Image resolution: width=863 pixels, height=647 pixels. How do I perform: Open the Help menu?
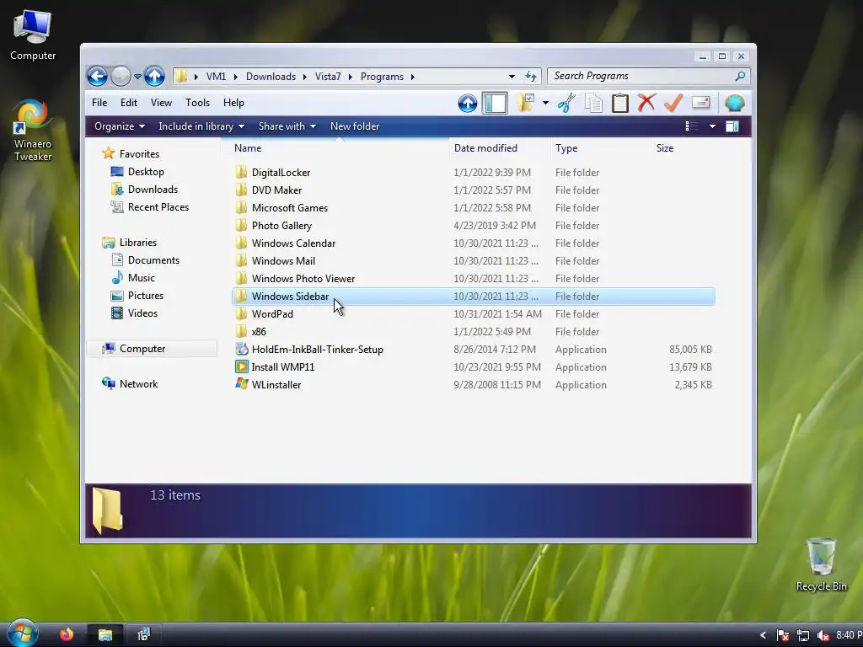pyautogui.click(x=233, y=103)
